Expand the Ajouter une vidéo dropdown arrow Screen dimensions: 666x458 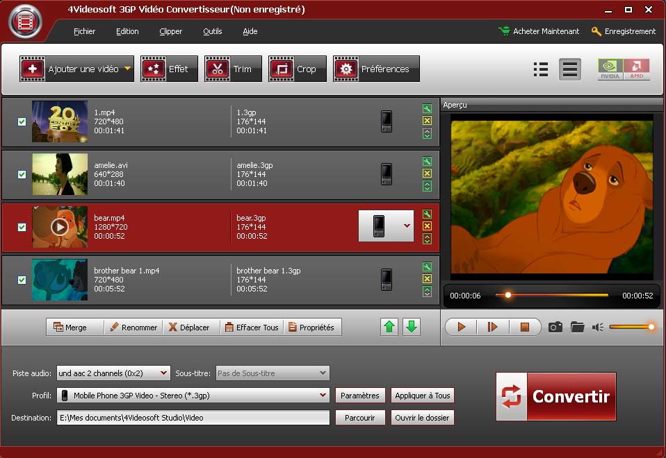[x=127, y=69]
